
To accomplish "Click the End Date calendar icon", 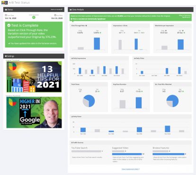I will pyautogui.click(x=55, y=15).
